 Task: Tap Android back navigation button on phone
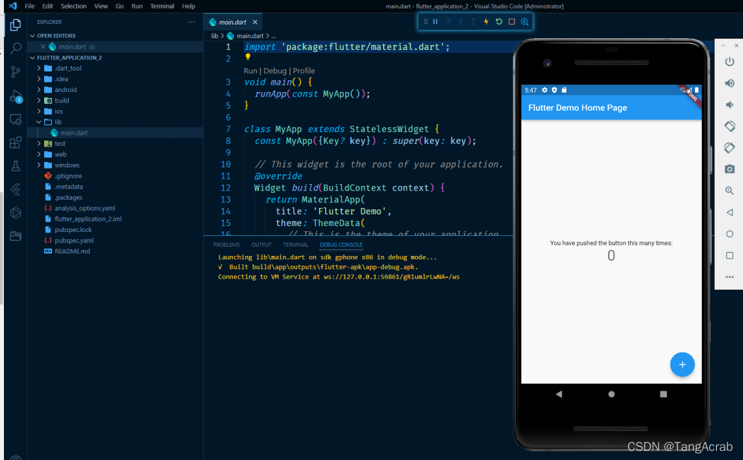click(559, 394)
